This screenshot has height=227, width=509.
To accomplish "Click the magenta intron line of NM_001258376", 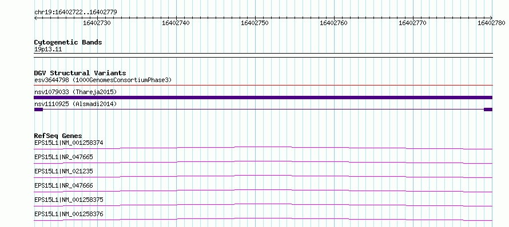I will 263,220.
